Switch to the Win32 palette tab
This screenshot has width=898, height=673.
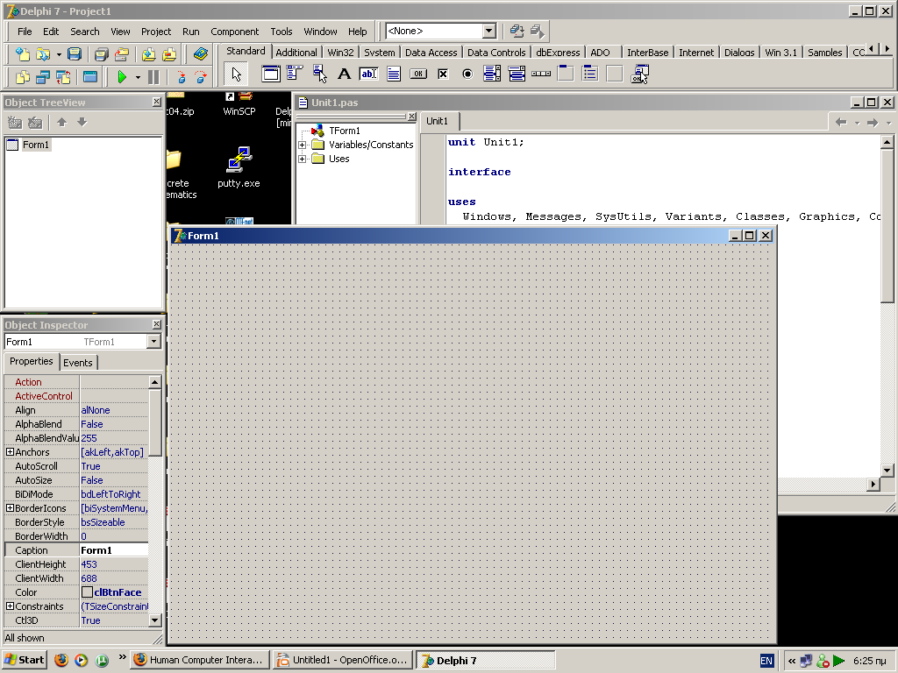[x=340, y=52]
